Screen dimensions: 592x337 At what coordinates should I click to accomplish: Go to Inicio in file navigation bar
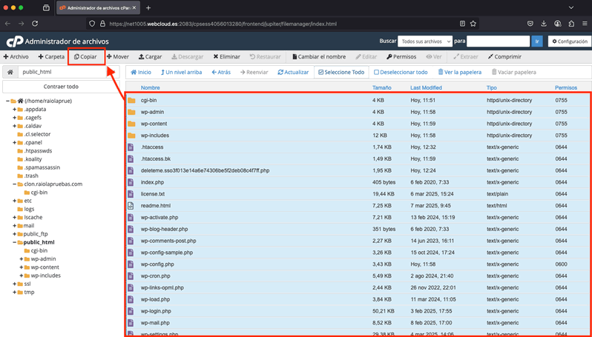click(x=141, y=72)
